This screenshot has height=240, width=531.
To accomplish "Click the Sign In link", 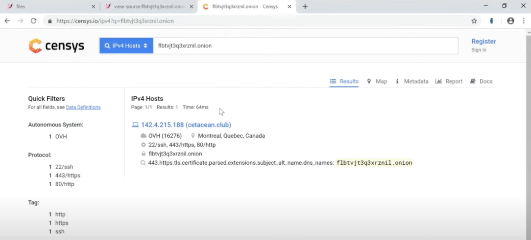I will click(x=479, y=50).
